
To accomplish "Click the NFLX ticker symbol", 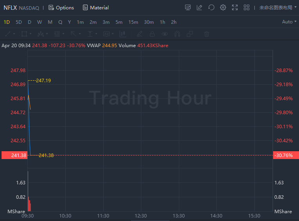I will pos(10,7).
